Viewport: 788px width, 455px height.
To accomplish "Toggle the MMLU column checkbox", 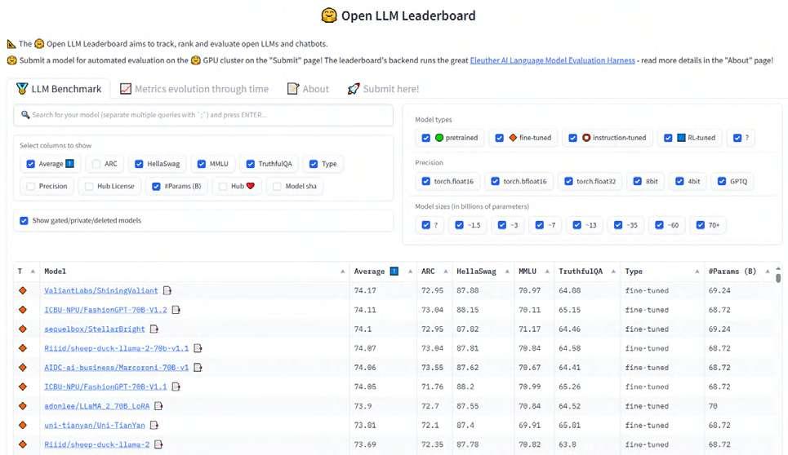I will click(202, 164).
